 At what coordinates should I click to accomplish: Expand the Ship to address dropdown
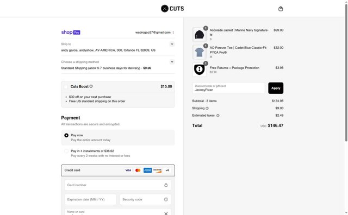[x=172, y=44]
